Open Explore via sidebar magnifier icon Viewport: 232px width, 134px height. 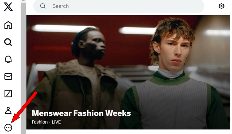(8, 42)
